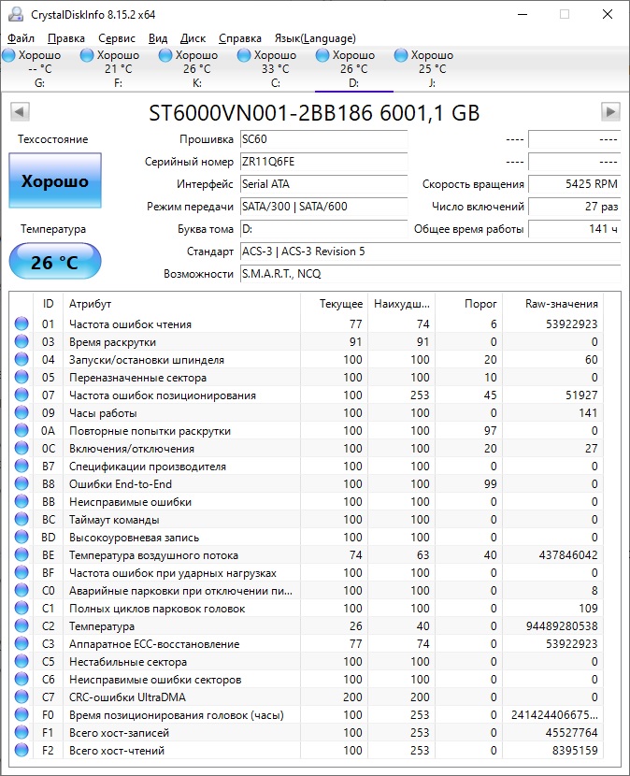Go to next disk with right arrow

(610, 112)
